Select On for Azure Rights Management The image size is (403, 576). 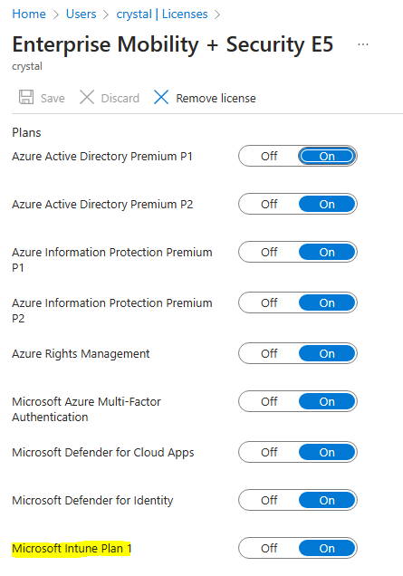pyautogui.click(x=327, y=353)
